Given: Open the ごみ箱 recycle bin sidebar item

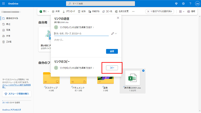Looking at the screenshot, I should click(x=9, y=42).
